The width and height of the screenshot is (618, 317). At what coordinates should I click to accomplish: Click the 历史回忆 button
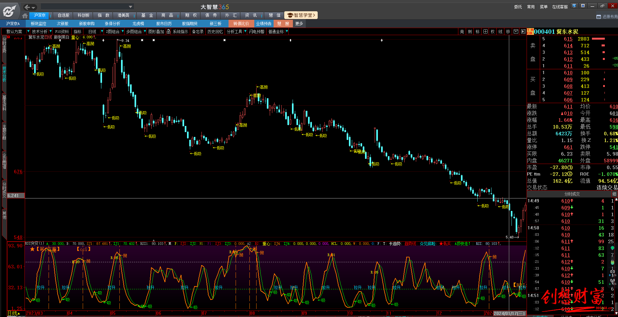pos(215,32)
